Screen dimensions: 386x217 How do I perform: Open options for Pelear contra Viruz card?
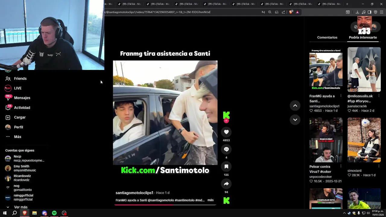(341, 166)
